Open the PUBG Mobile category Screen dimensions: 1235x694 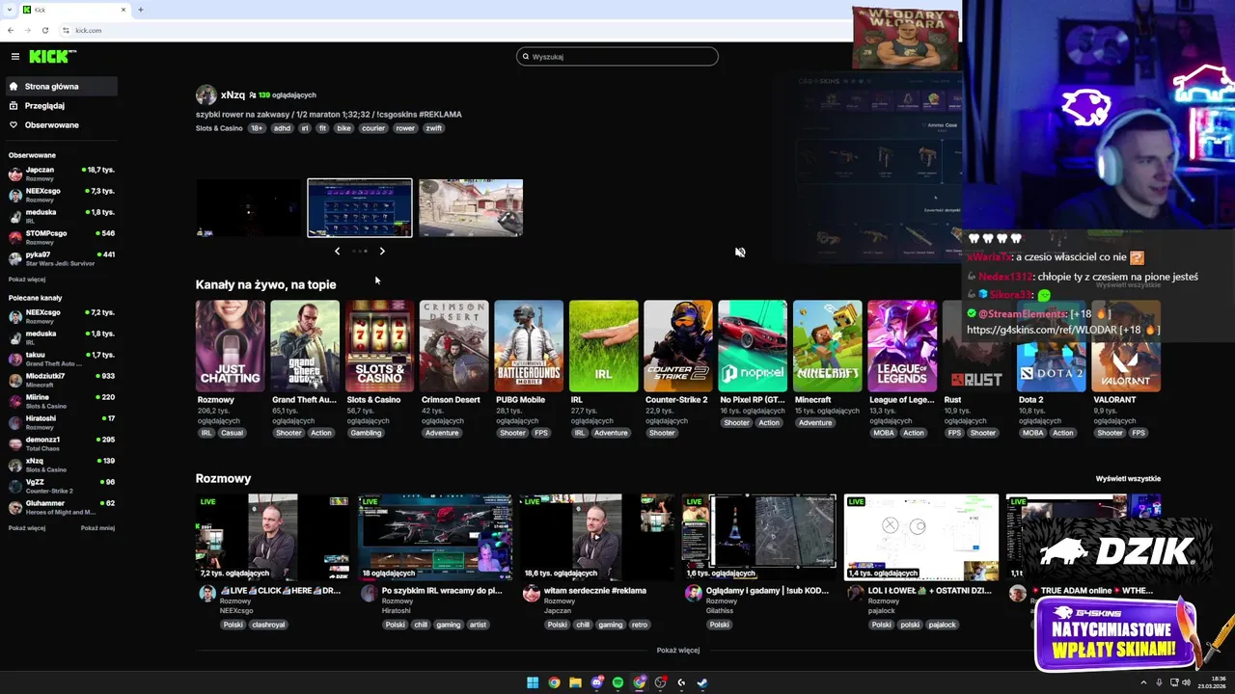(529, 346)
